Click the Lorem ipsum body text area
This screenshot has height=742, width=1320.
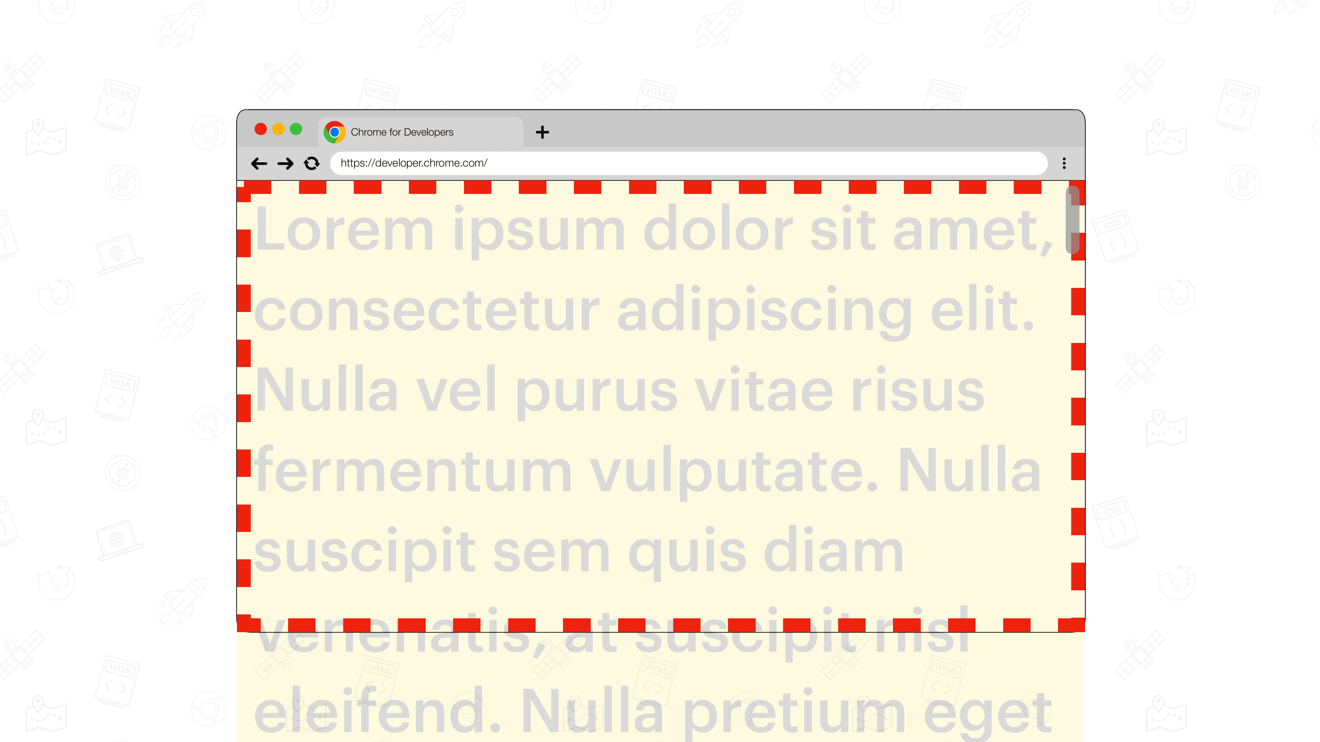[x=660, y=408]
